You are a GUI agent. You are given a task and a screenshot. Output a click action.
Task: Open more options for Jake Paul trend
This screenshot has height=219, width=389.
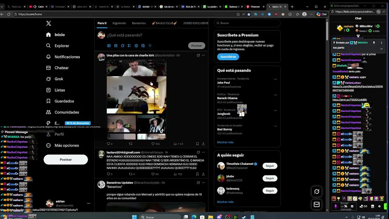coord(275,79)
